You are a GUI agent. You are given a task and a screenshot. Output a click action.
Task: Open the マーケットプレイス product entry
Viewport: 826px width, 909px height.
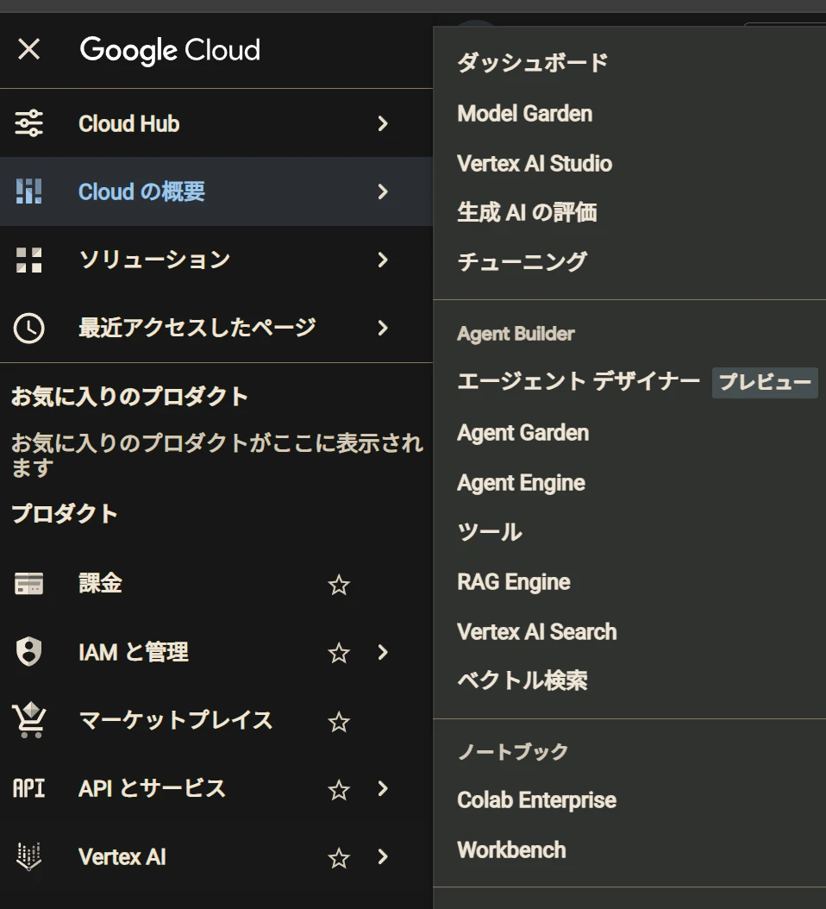[216, 721]
